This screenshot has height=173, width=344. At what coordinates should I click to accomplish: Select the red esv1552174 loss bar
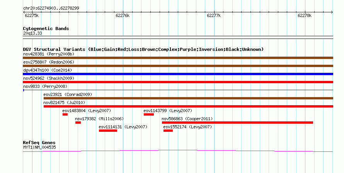168,131
